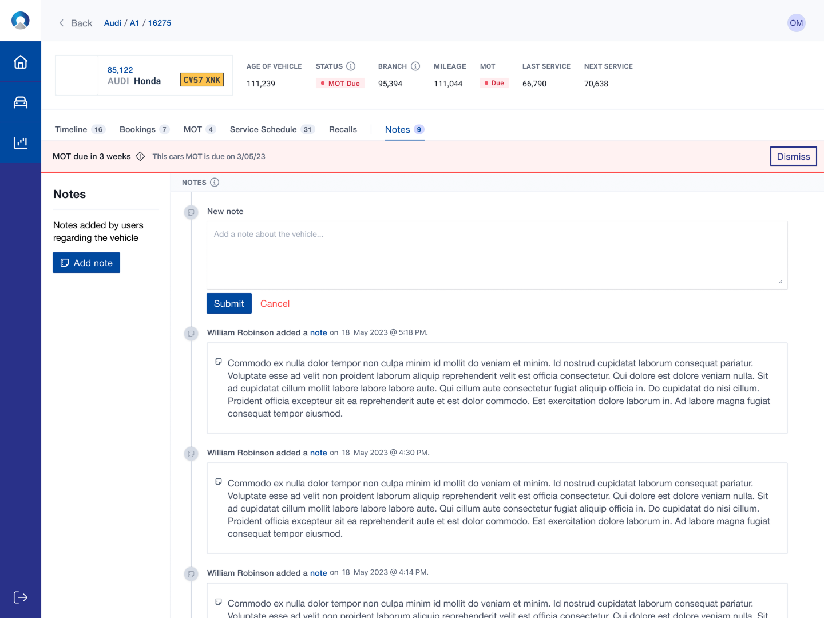This screenshot has width=824, height=618.
Task: Dismiss the MOT due banner
Action: pyautogui.click(x=793, y=156)
